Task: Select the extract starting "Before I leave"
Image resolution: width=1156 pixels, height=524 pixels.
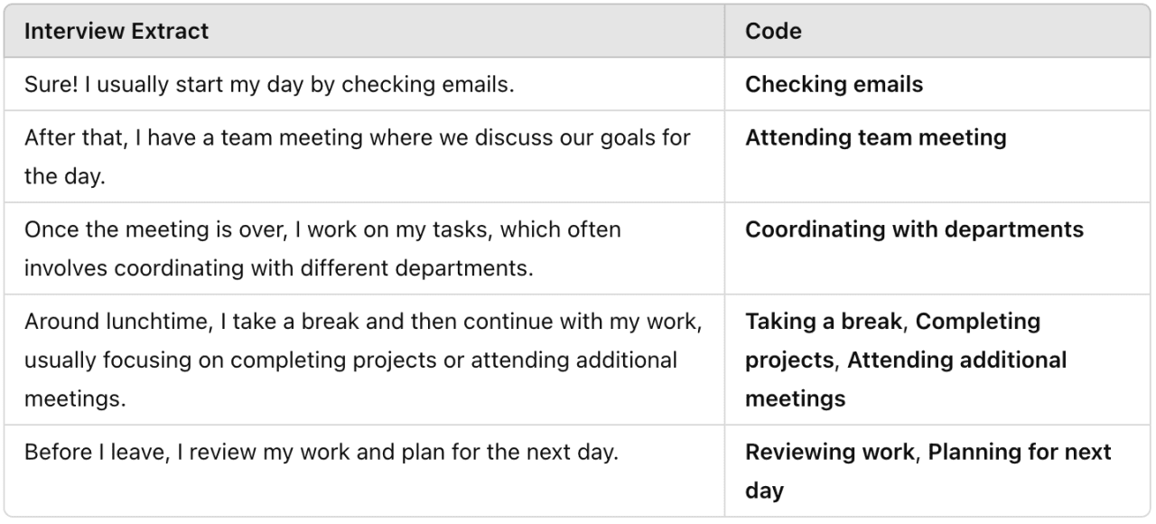Action: [321, 452]
